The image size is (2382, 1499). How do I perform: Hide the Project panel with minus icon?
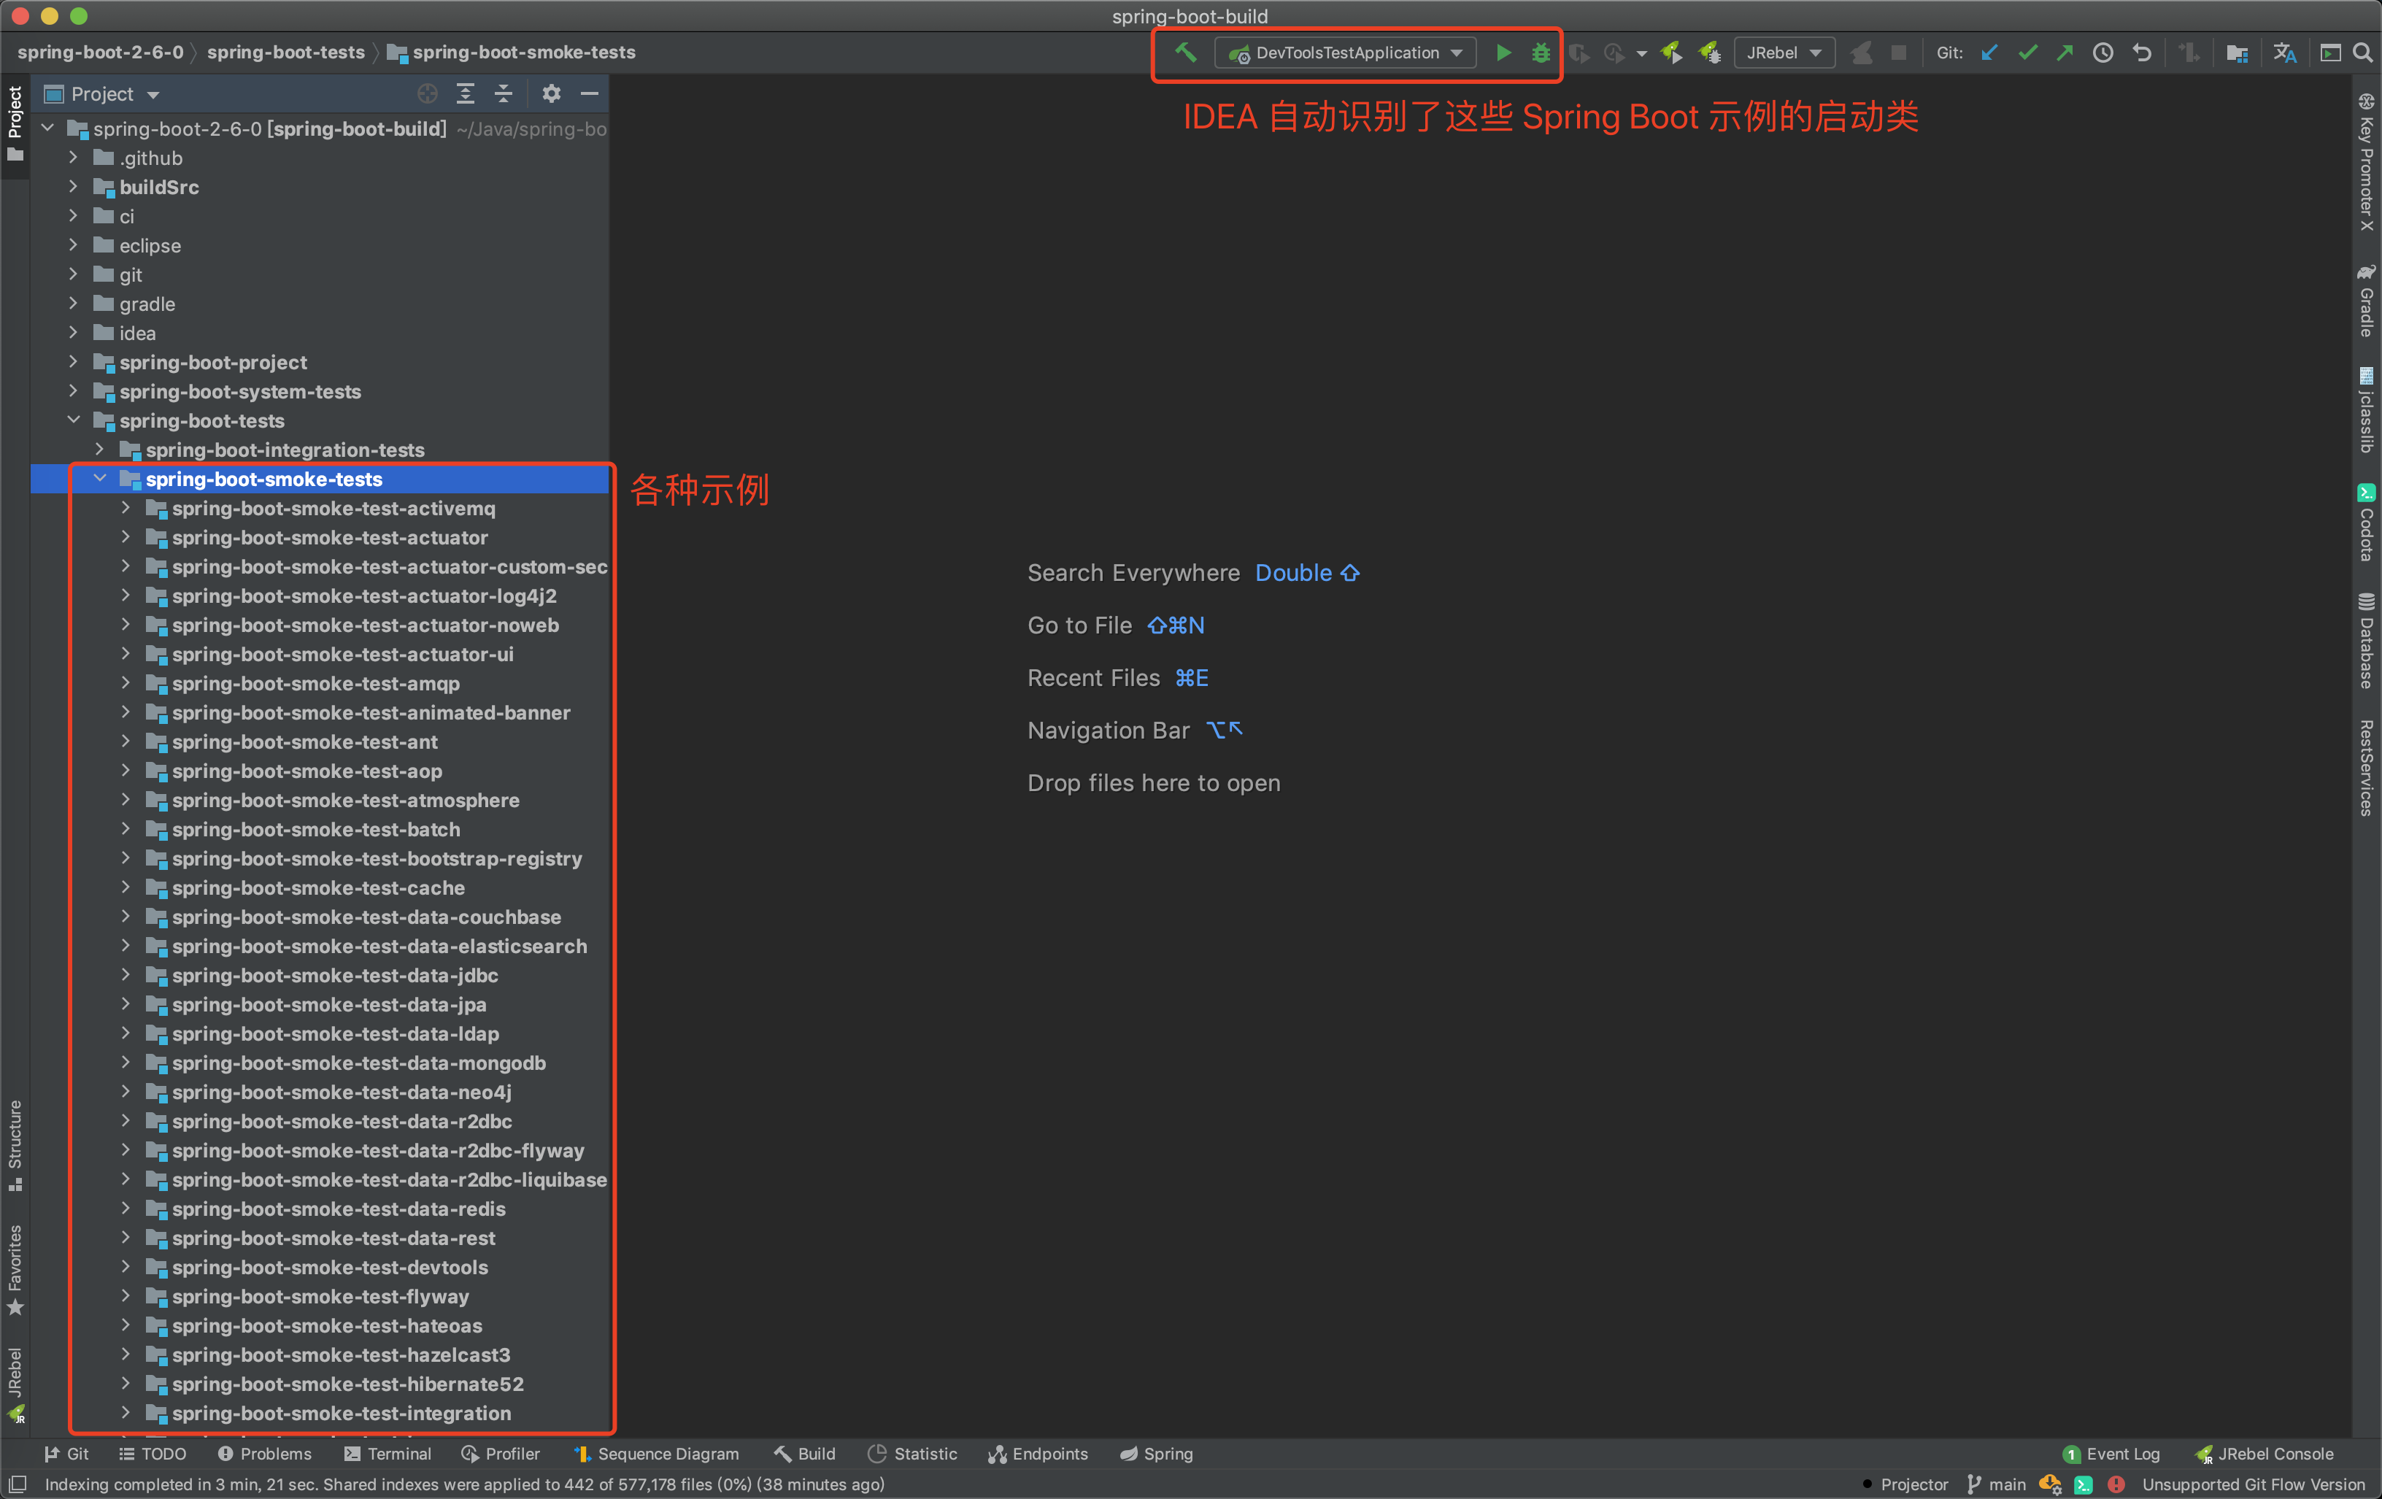[x=590, y=94]
